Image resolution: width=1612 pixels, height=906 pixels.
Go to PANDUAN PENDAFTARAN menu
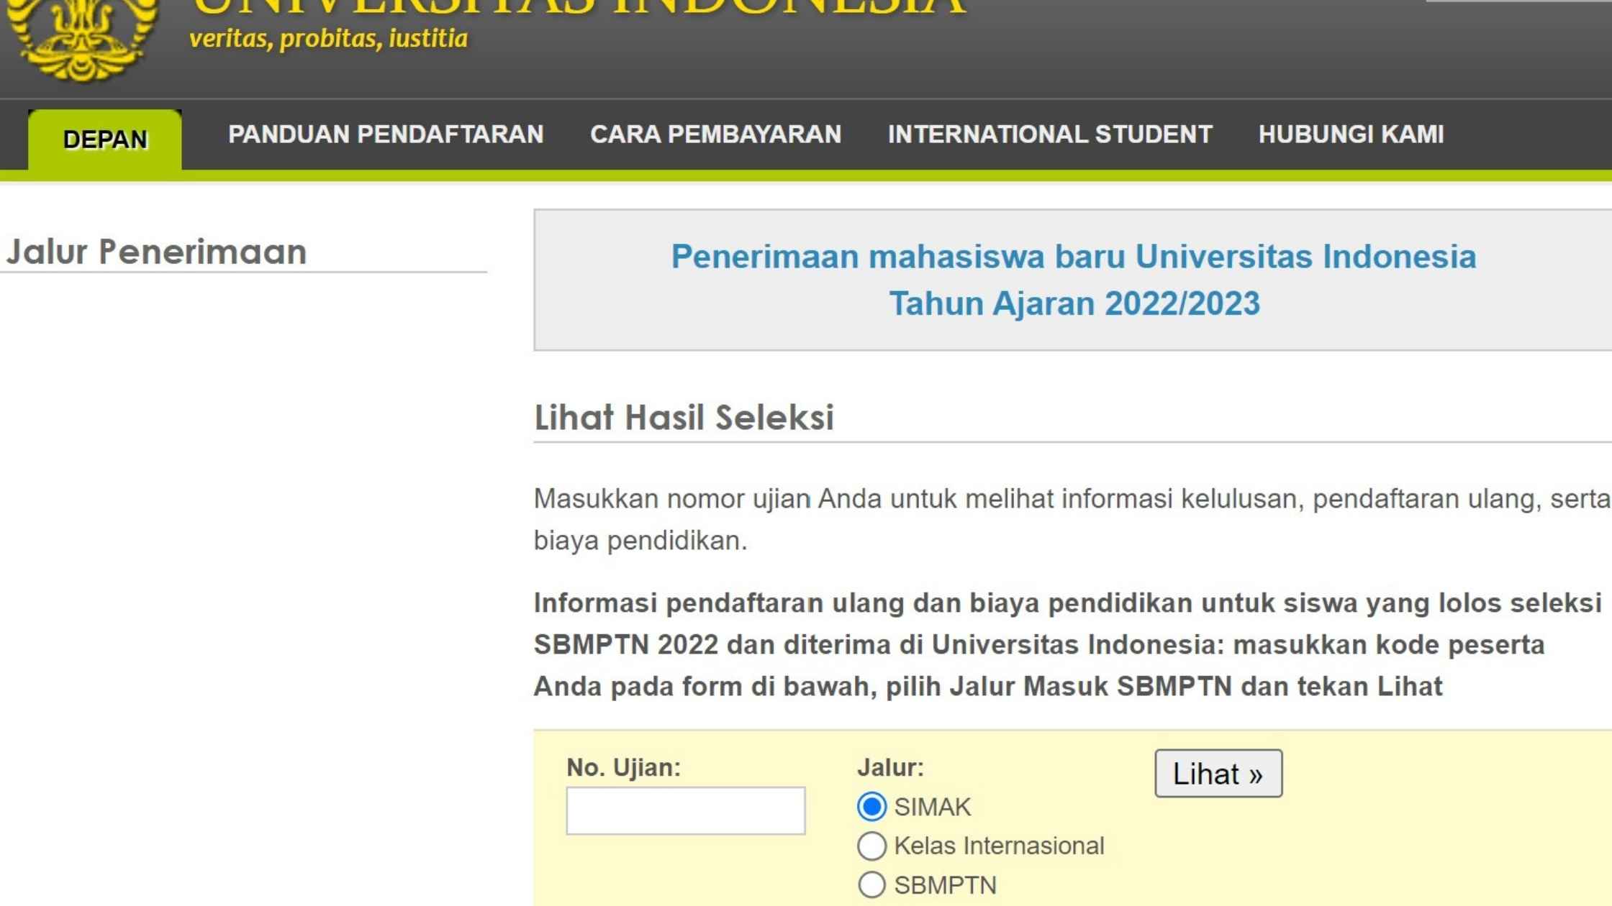click(x=386, y=134)
